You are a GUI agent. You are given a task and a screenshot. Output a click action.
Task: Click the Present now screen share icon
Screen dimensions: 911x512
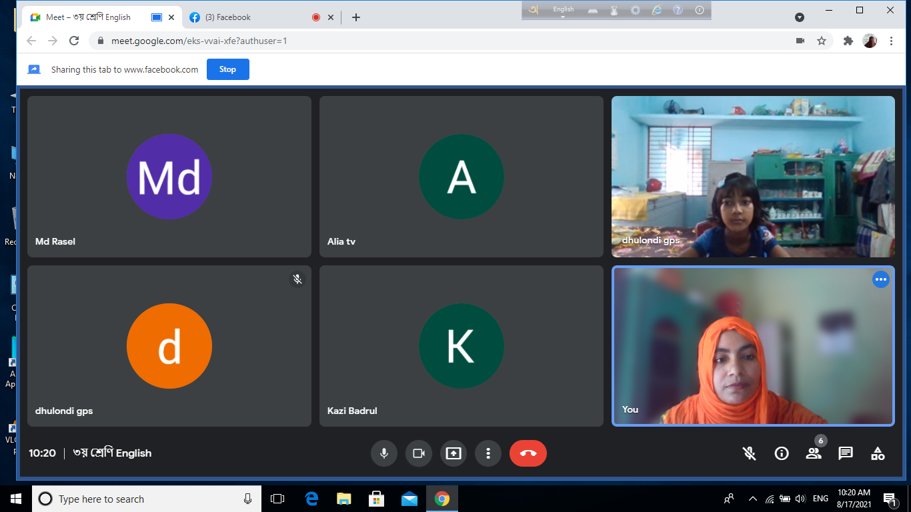coord(453,453)
